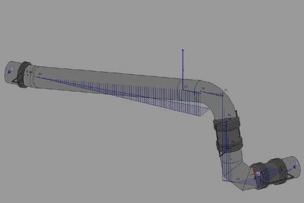Select the lower bellows ring on vertical section

[230, 145]
